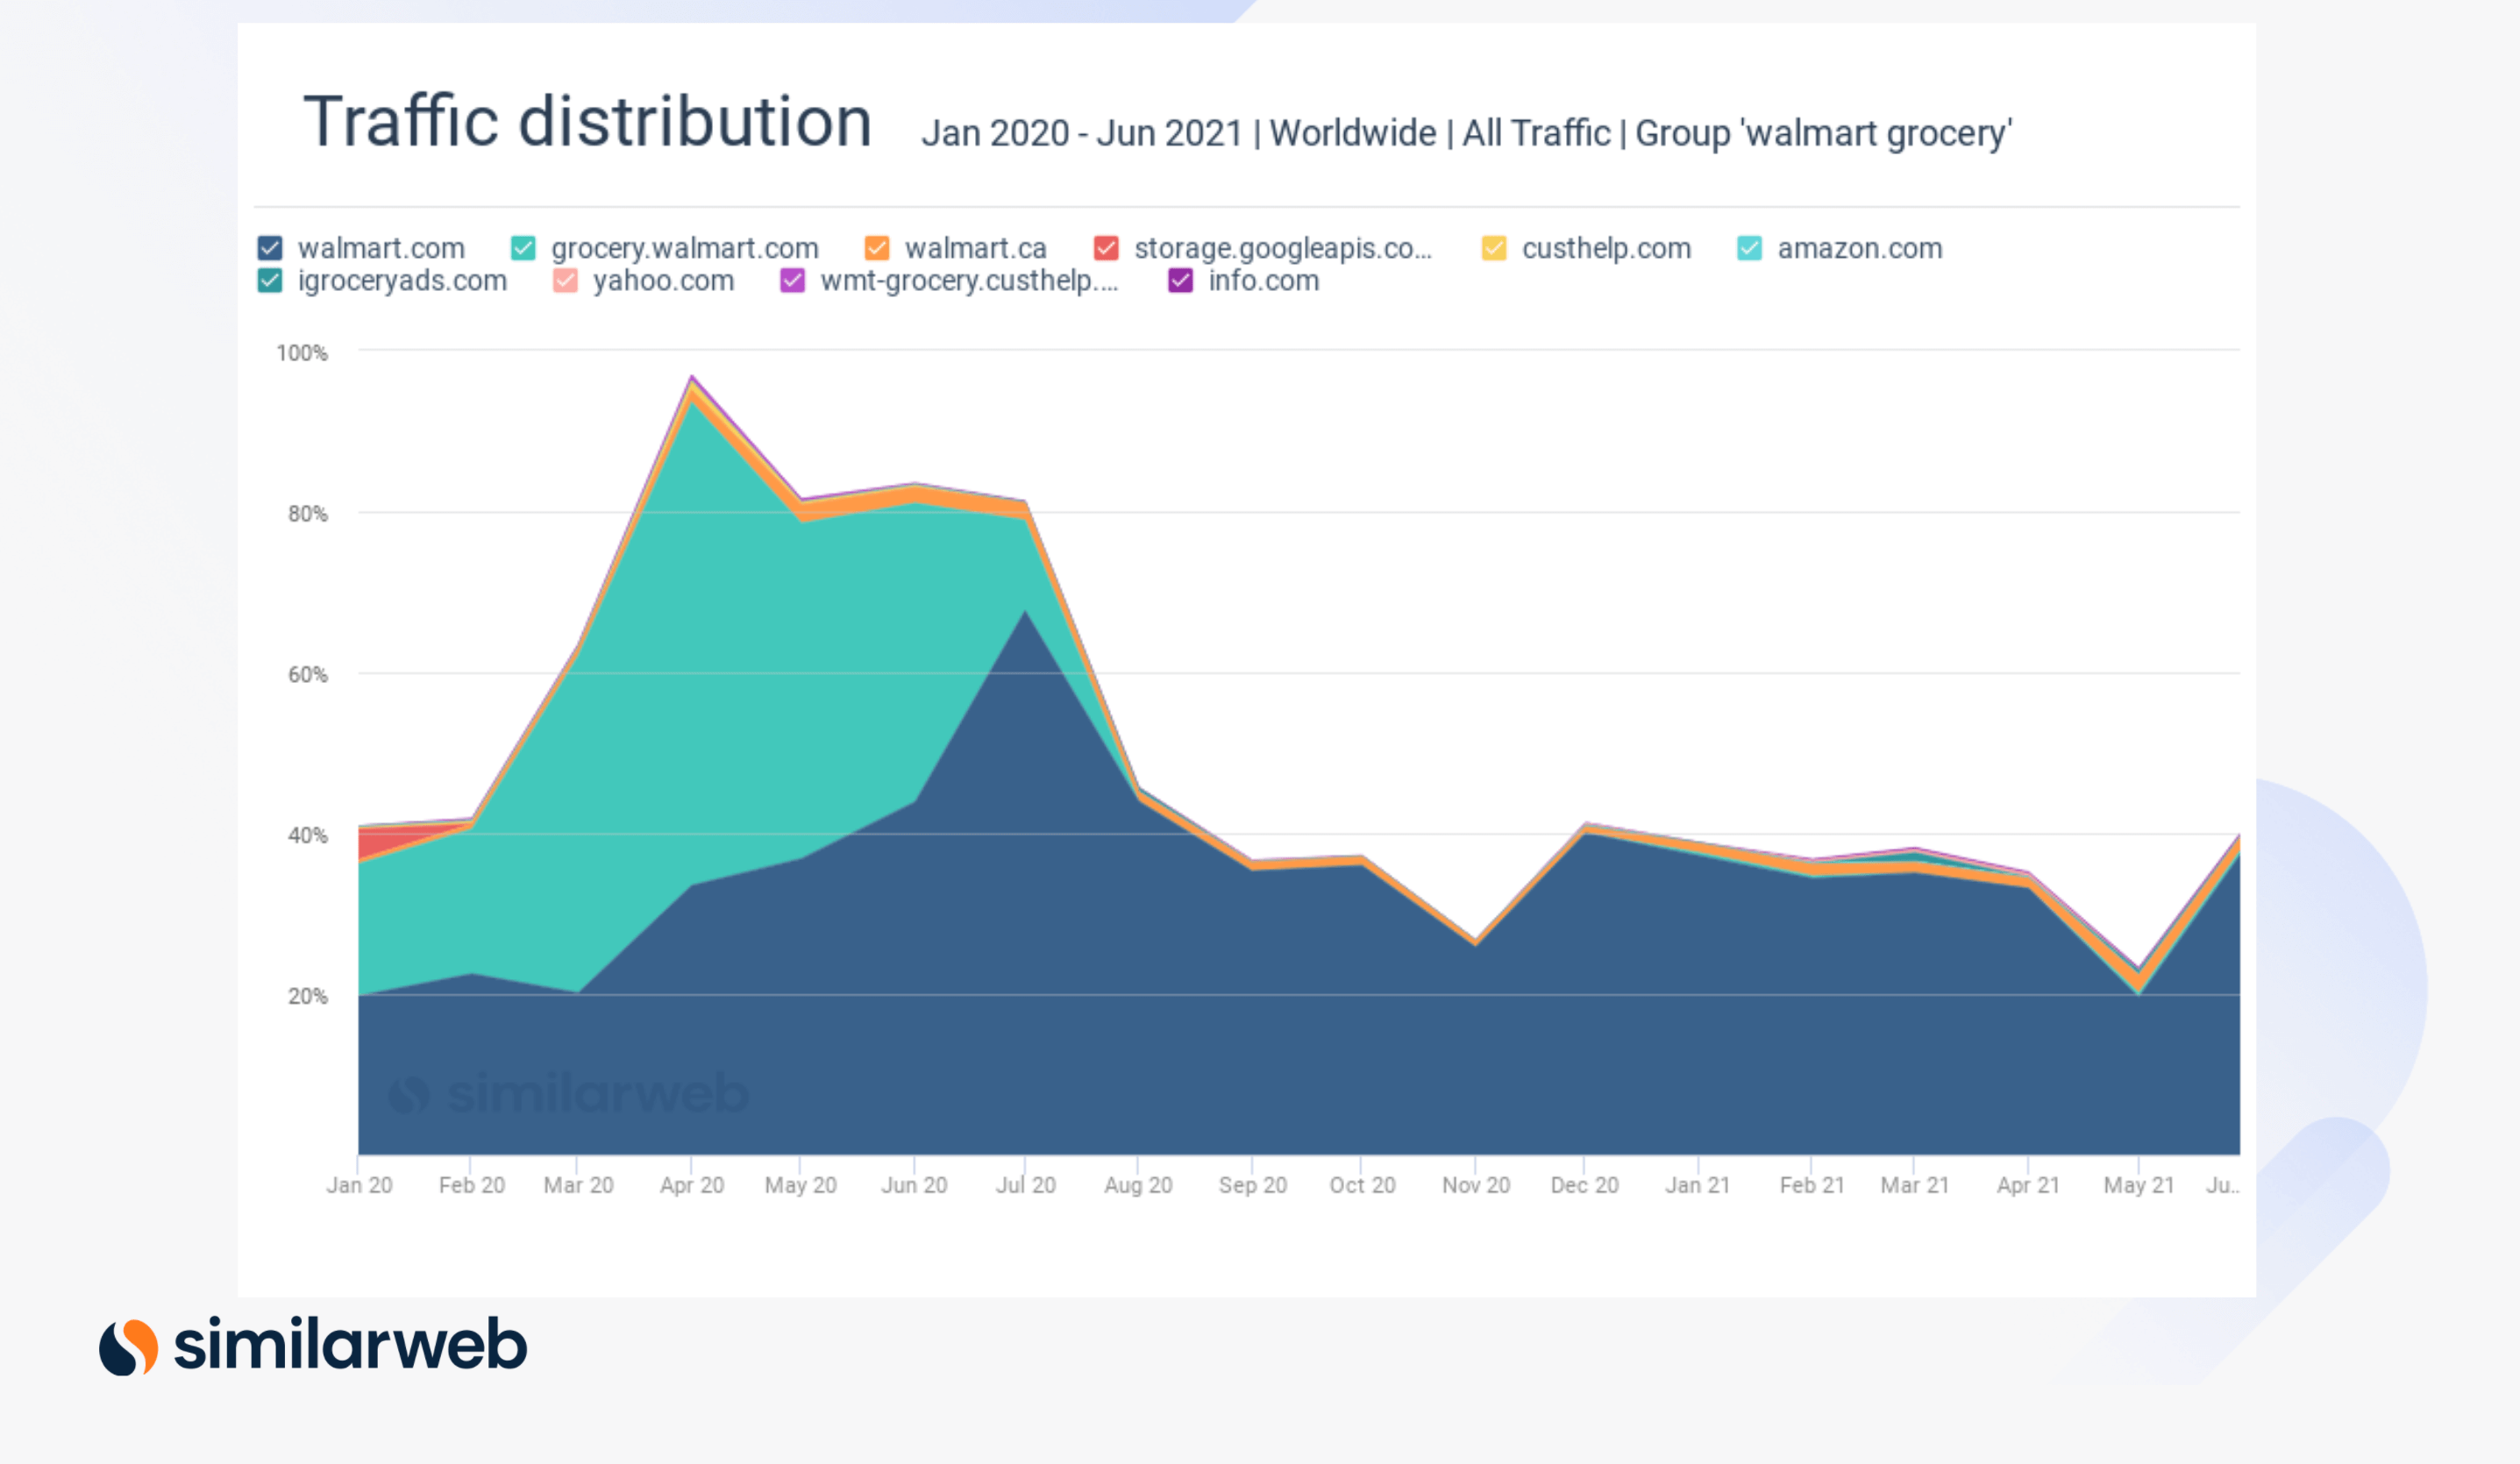Click the igroceryads.com legend label

coord(402,281)
